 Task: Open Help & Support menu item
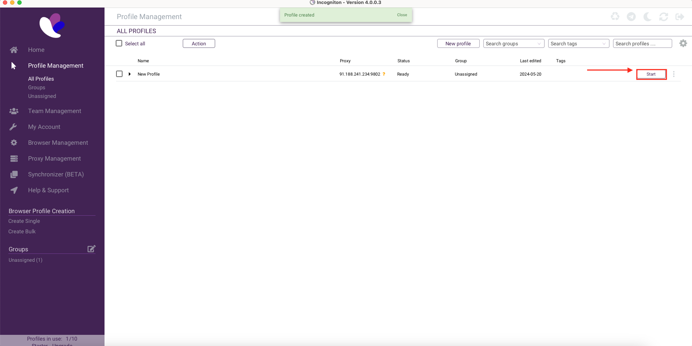pyautogui.click(x=48, y=190)
